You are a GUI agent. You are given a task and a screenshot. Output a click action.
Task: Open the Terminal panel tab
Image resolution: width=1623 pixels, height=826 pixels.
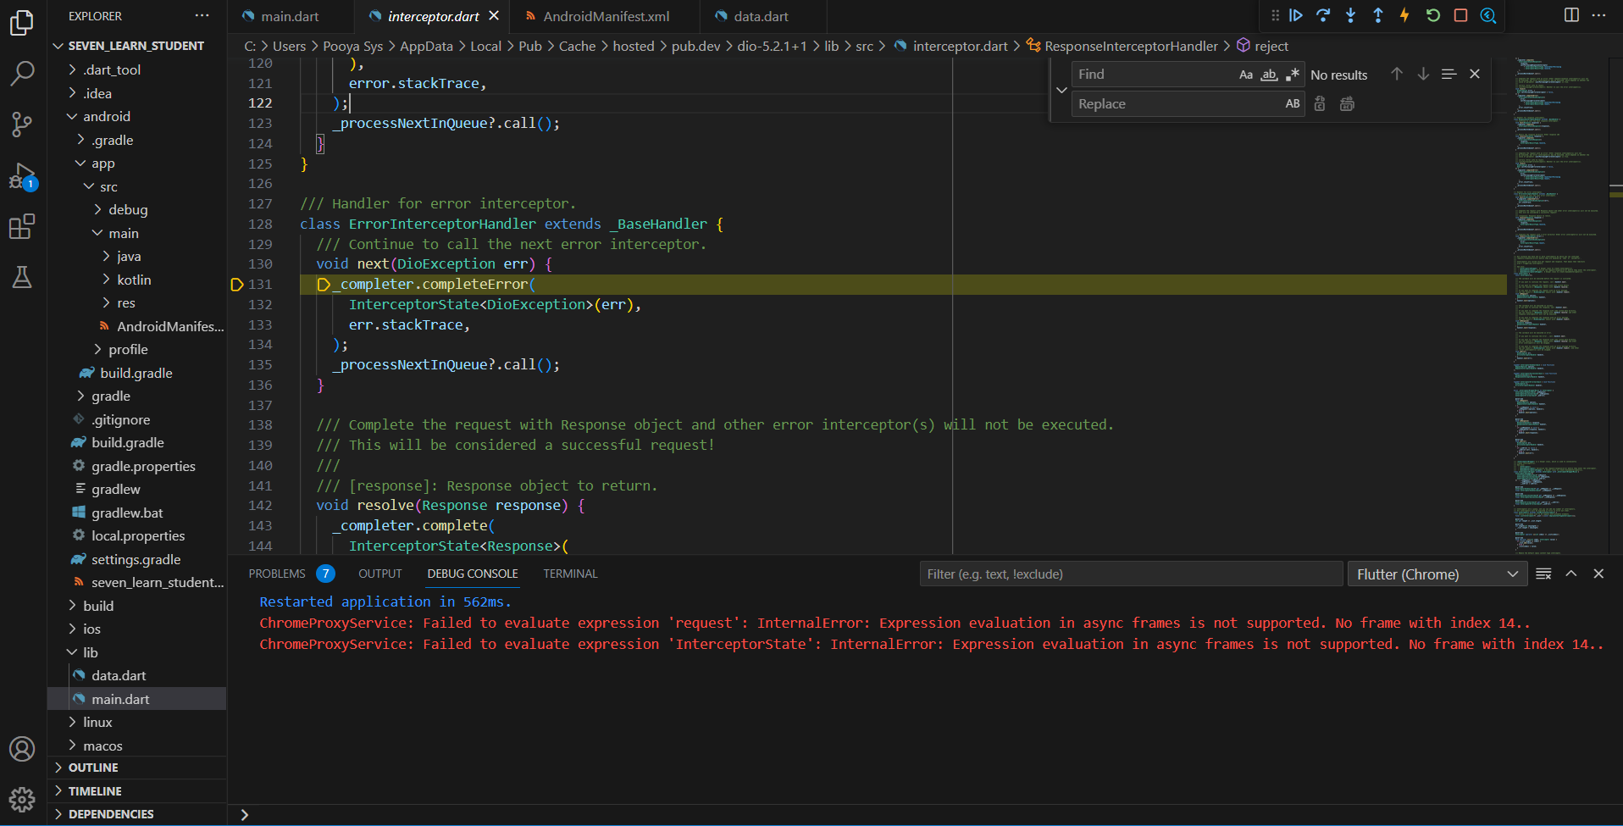pyautogui.click(x=570, y=574)
